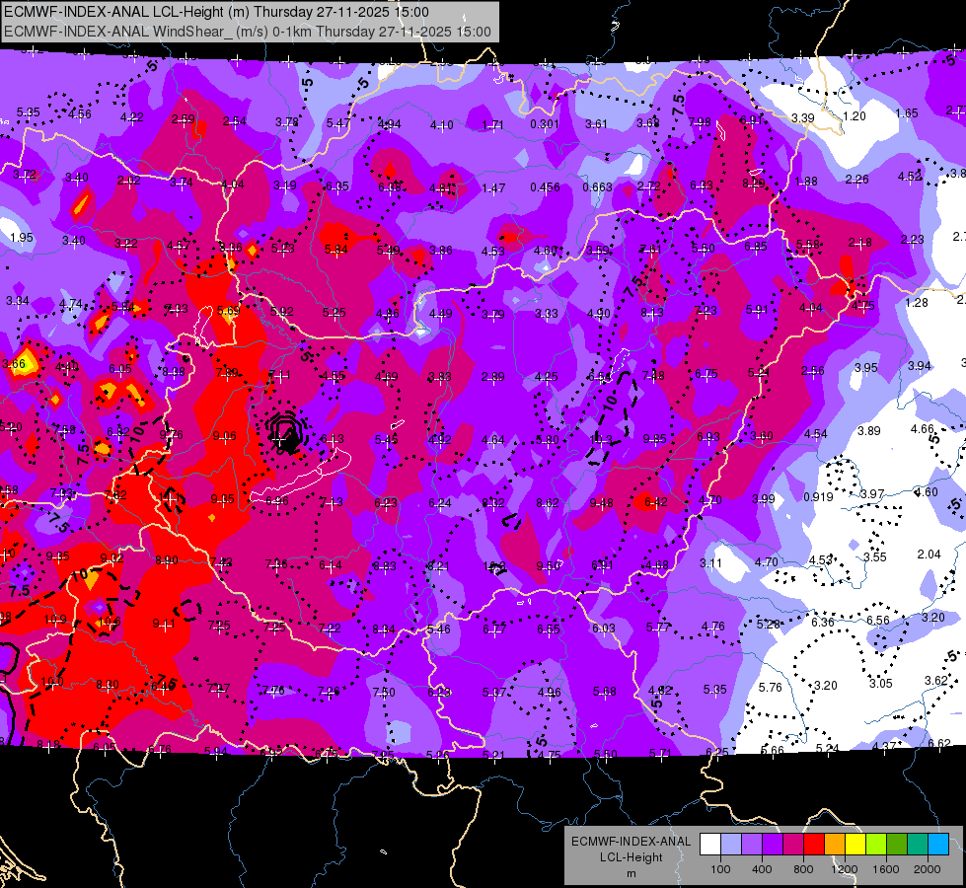Click the wind shear value 3.11
This screenshot has width=966, height=888.
710,563
